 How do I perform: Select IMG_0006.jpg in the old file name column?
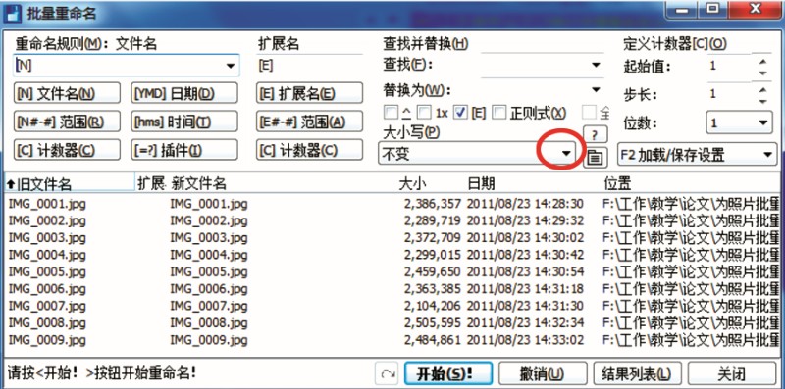(x=47, y=289)
